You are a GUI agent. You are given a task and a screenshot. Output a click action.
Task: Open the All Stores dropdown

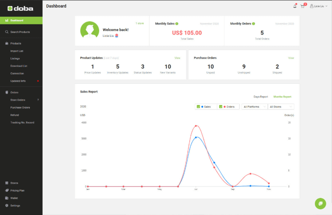[281, 106]
